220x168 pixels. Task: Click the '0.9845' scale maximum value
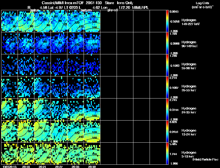[174, 12]
